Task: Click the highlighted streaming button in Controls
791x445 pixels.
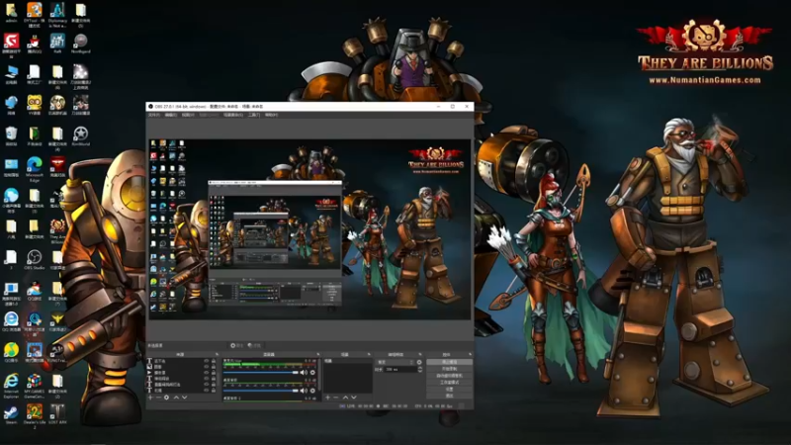Action: (x=450, y=362)
